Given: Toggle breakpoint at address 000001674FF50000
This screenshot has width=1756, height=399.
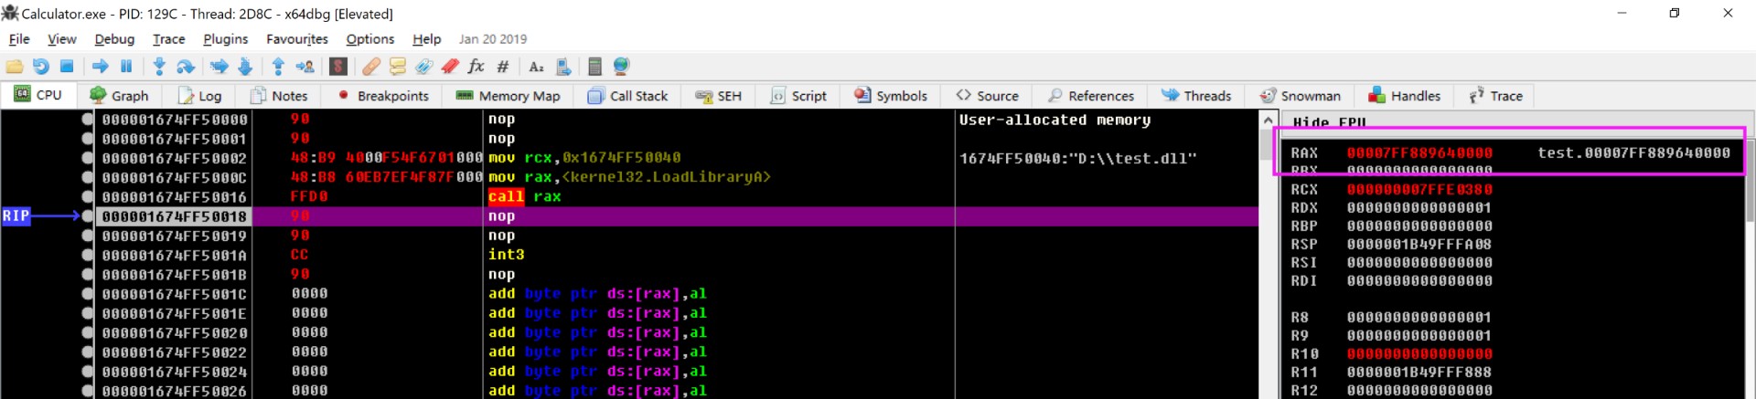Looking at the screenshot, I should 88,120.
